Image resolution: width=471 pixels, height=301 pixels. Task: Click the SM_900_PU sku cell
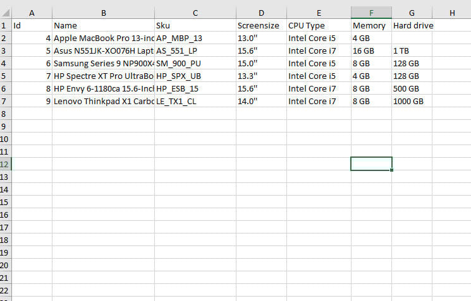click(195, 63)
